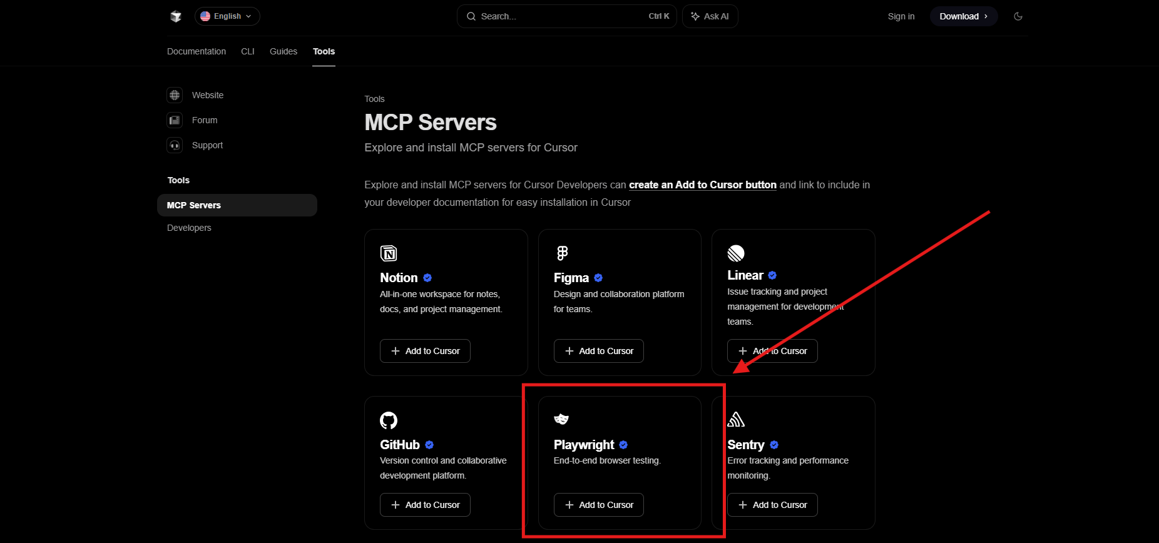Screen dimensions: 1159x543
Task: Add Notion server to Cursor
Action: [425, 351]
